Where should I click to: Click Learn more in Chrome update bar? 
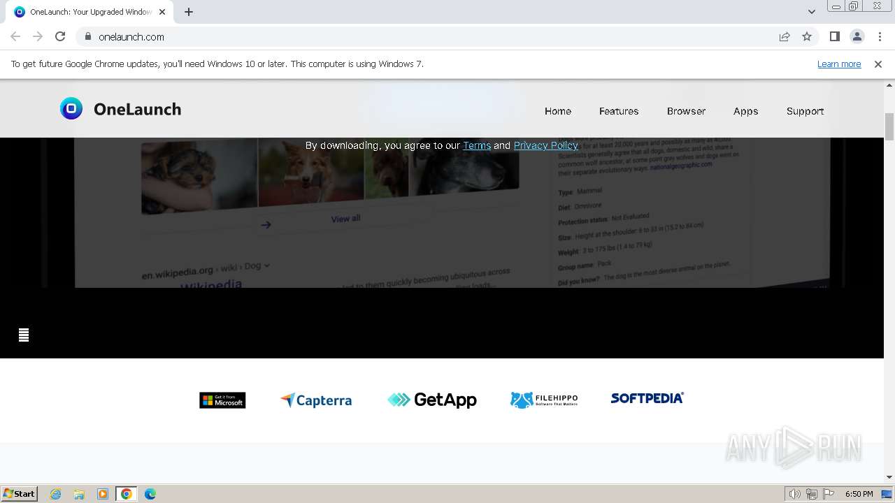click(x=839, y=64)
